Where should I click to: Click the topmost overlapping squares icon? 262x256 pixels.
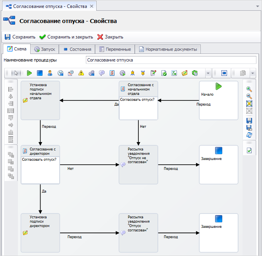(11, 155)
